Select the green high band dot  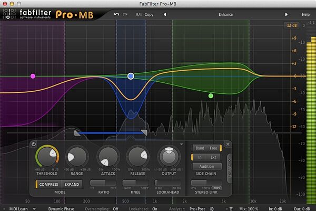click(x=211, y=95)
